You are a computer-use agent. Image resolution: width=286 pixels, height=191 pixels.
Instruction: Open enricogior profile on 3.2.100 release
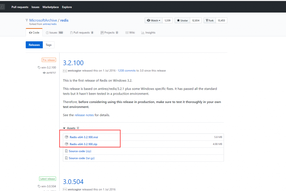pos(74,71)
